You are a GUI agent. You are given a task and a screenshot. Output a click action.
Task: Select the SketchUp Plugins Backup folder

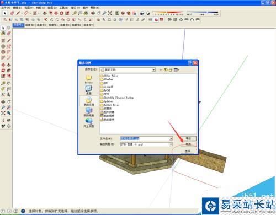coord(117,98)
